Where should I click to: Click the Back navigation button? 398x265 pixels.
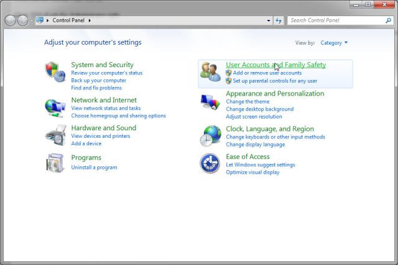click(x=11, y=20)
